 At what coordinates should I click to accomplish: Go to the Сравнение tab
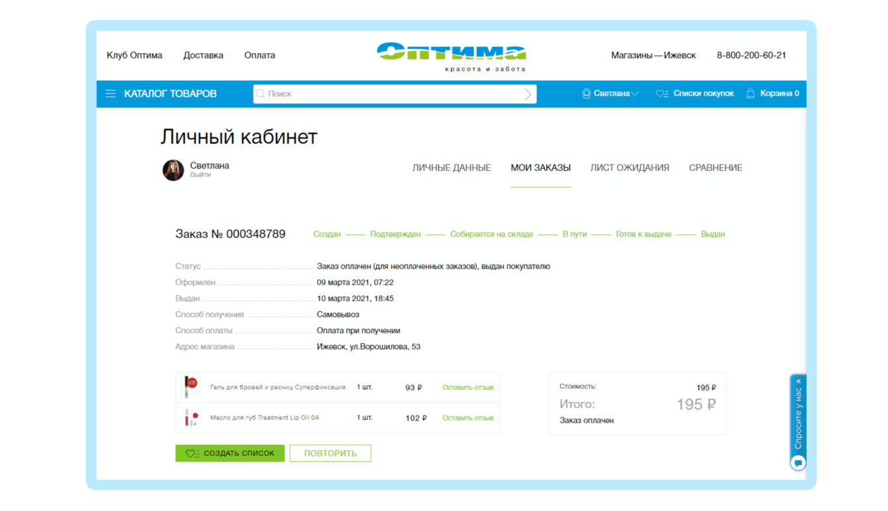[716, 168]
